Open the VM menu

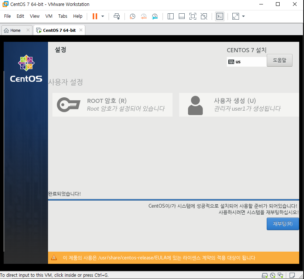(49, 16)
